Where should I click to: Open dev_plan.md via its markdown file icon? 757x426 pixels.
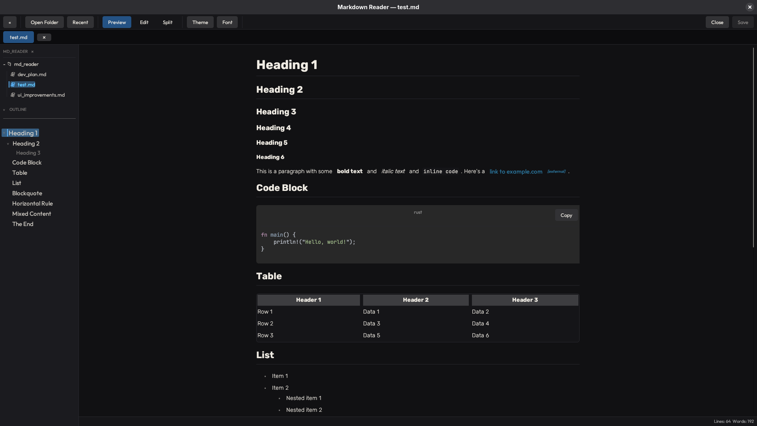point(12,74)
